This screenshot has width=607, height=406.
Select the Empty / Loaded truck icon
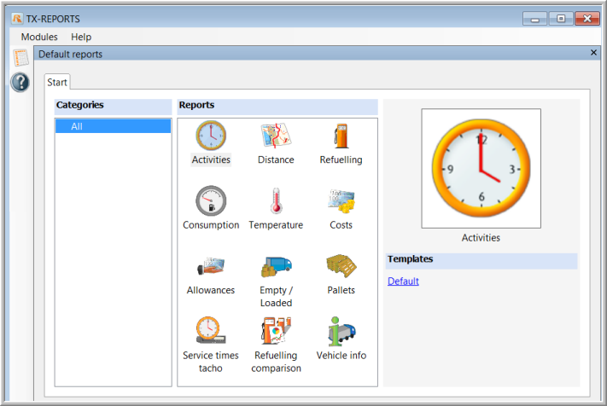tap(276, 266)
